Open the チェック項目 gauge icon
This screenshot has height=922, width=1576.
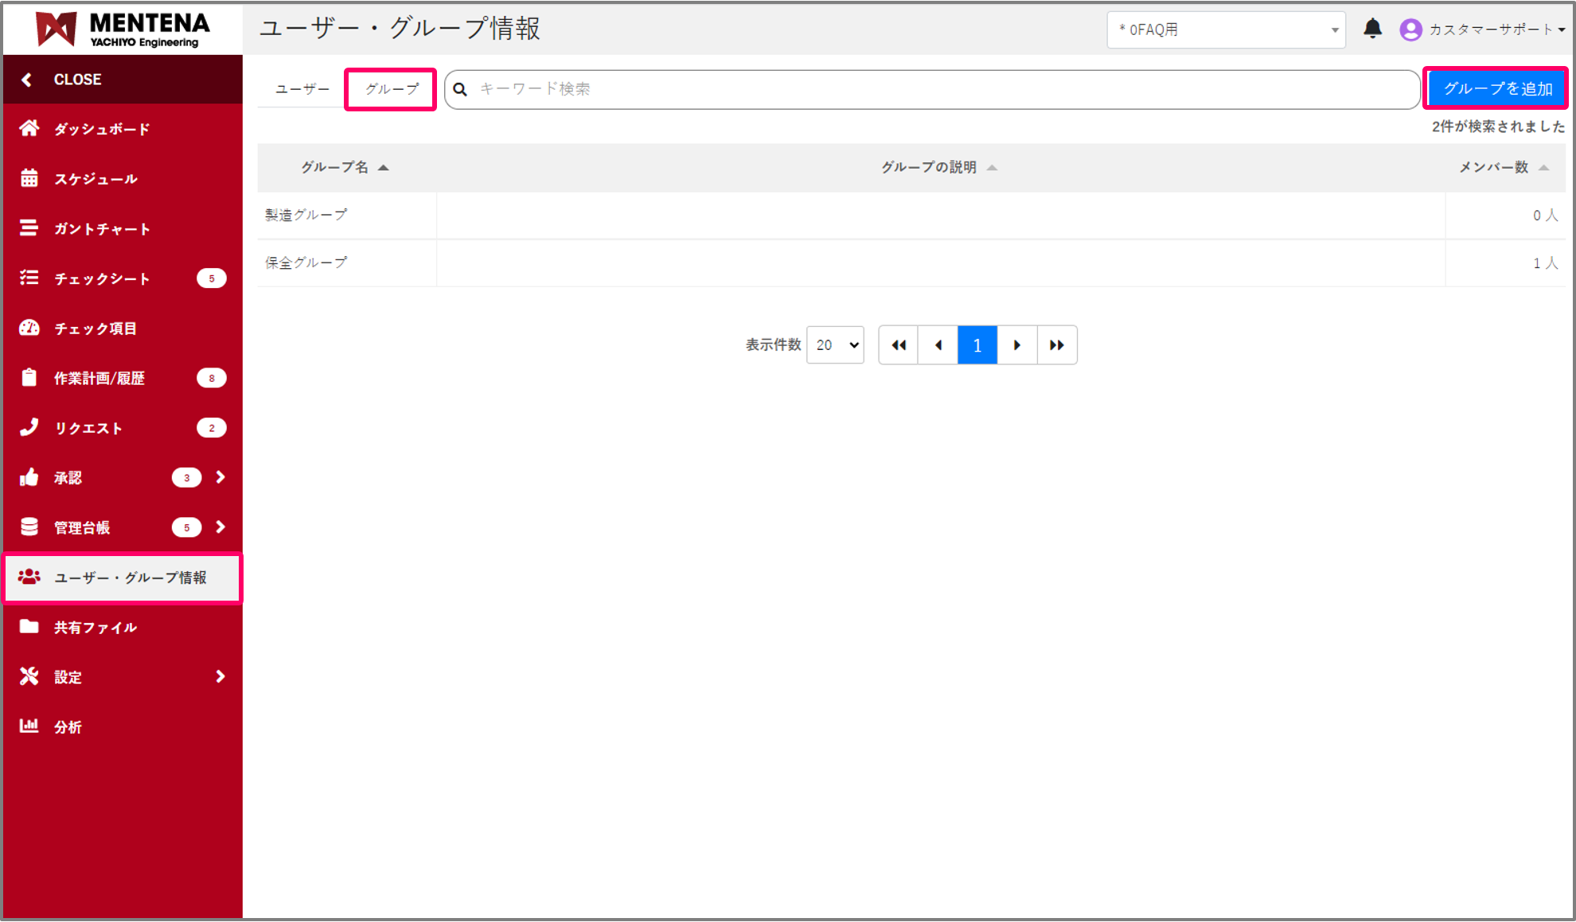(x=29, y=328)
